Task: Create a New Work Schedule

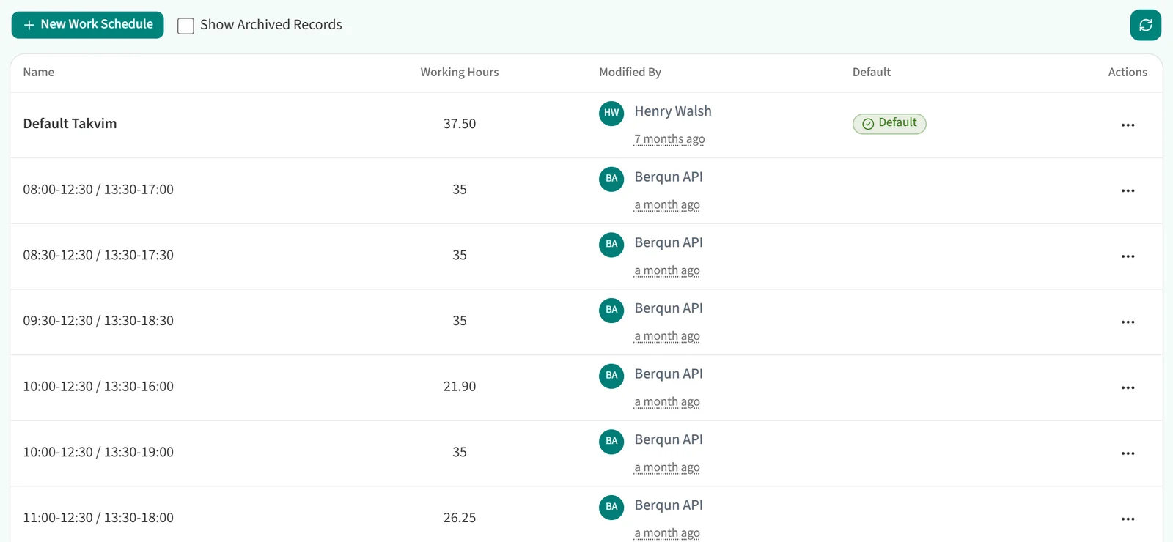Action: (x=88, y=25)
